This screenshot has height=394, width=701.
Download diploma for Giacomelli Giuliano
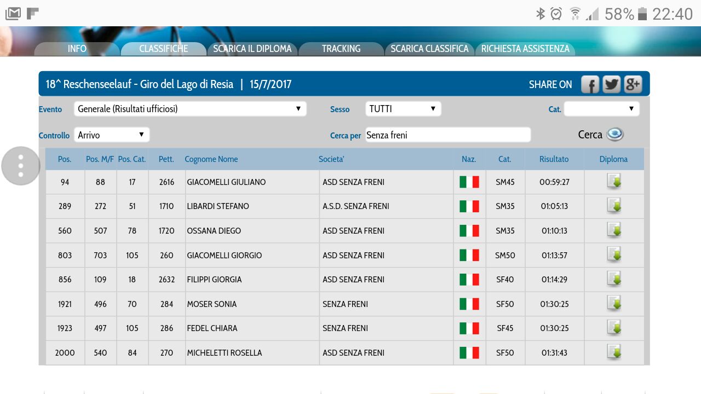pos(614,182)
